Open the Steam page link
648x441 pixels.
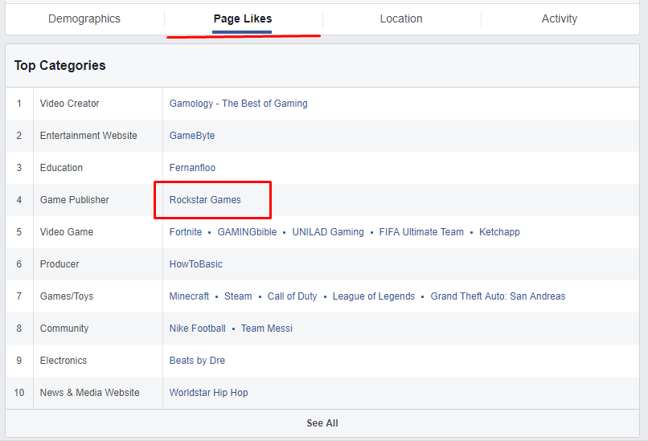tap(238, 296)
